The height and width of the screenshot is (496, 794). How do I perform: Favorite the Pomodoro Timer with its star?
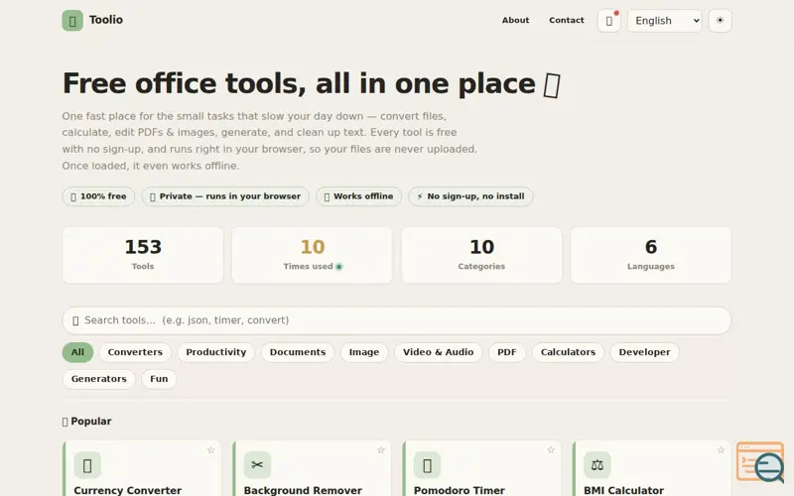click(x=551, y=450)
